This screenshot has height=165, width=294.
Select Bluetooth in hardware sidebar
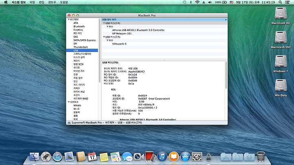[79, 27]
